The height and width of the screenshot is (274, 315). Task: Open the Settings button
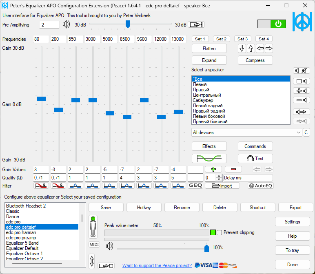292,222
